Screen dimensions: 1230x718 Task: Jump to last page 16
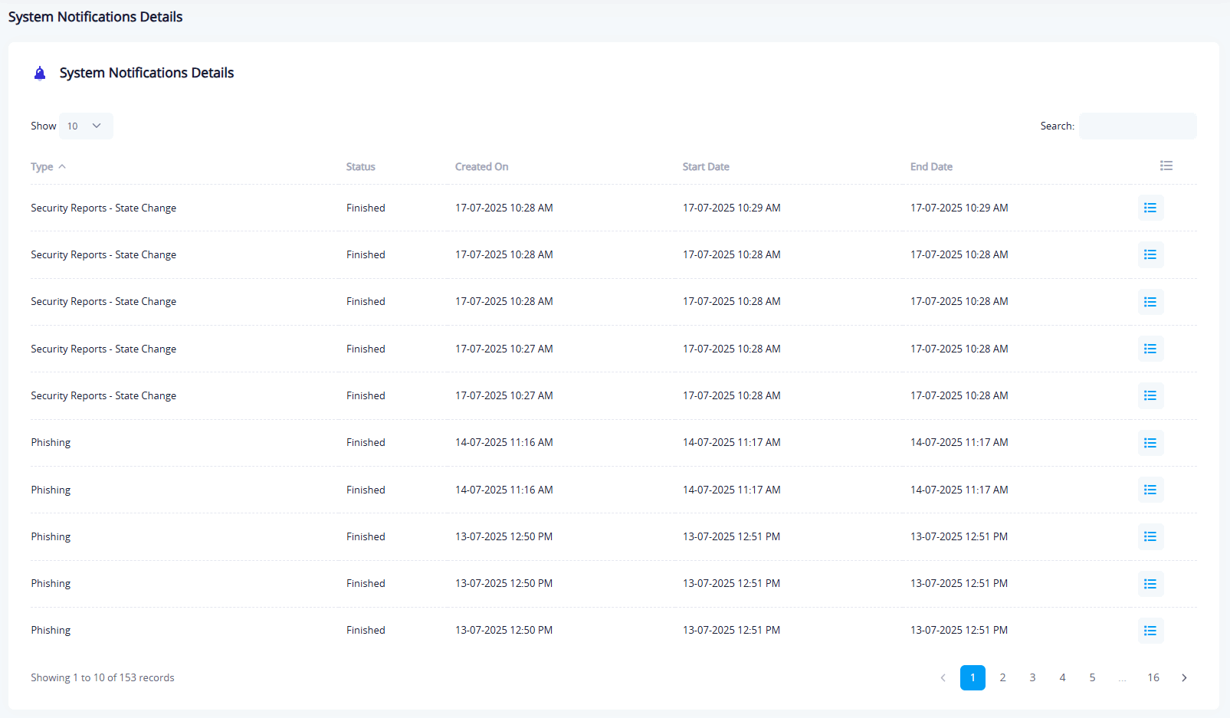pos(1153,677)
